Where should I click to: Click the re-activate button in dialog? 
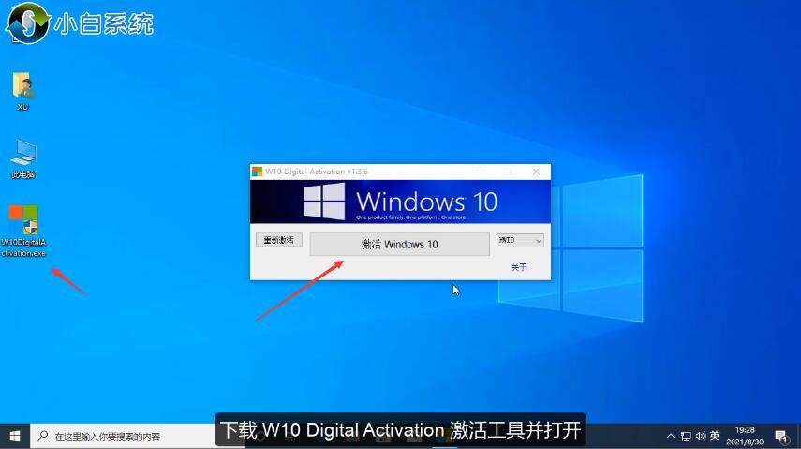pos(279,240)
